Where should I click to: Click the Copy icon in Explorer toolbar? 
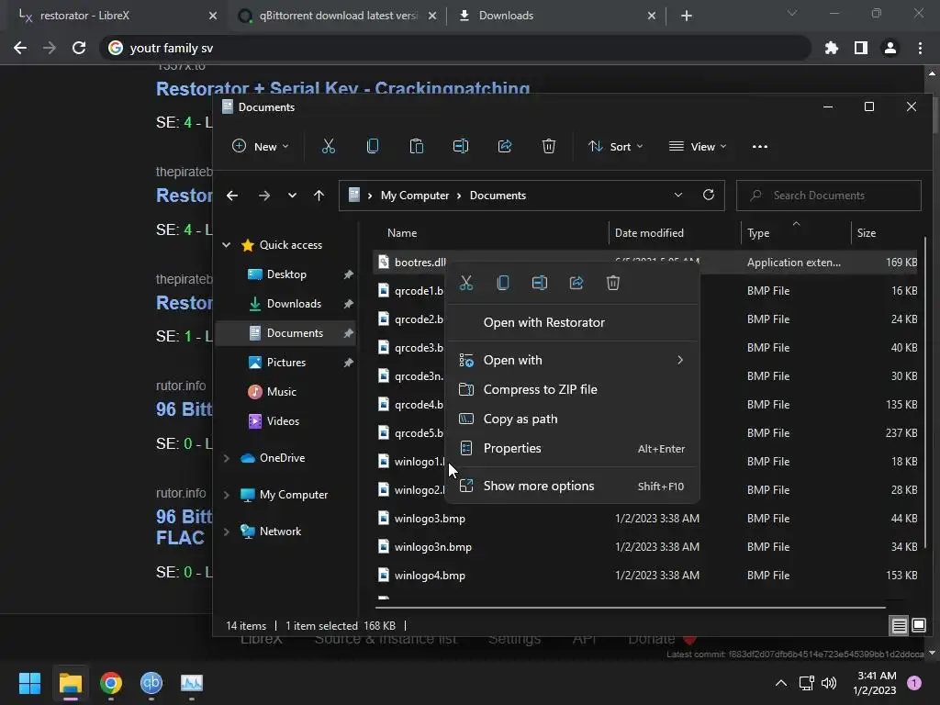[x=373, y=146]
